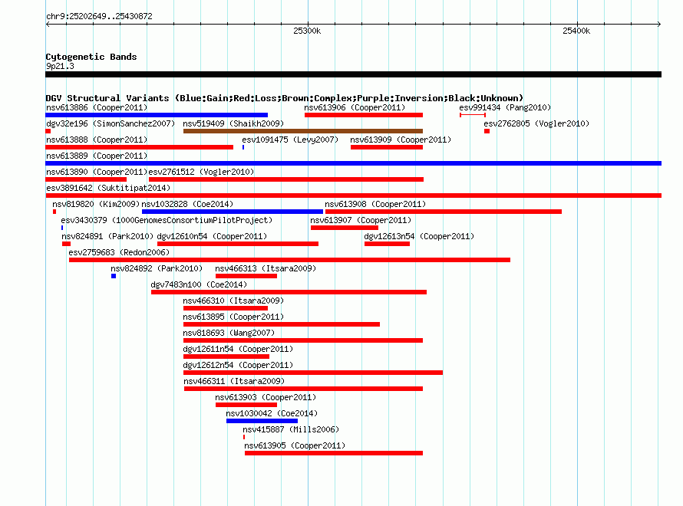Click the long blue nsv613889 gain bar

pos(353,163)
